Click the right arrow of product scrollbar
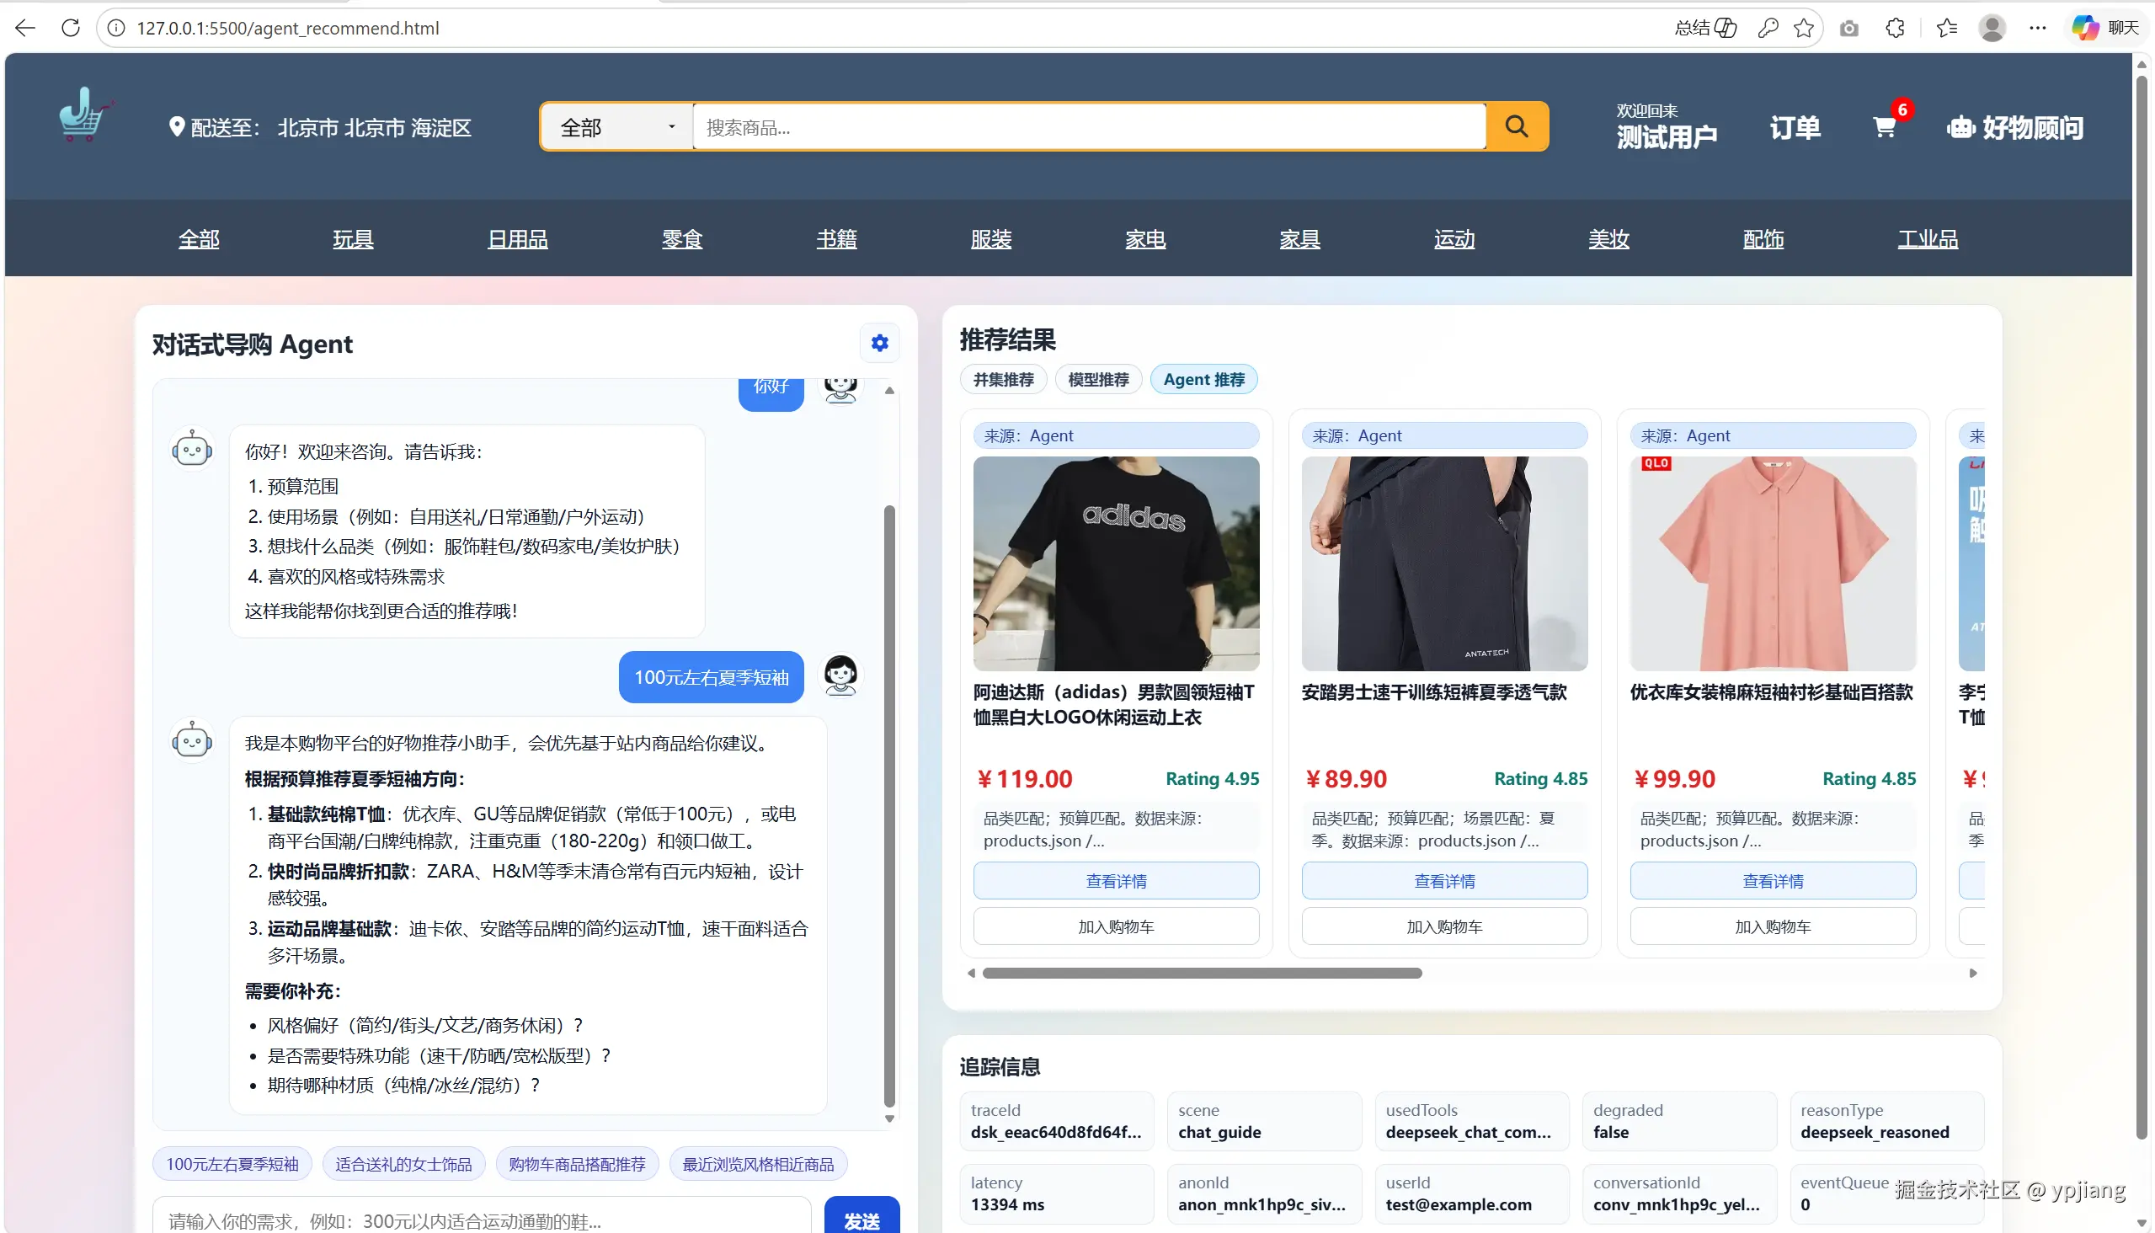The height and width of the screenshot is (1233, 2155). tap(1973, 973)
